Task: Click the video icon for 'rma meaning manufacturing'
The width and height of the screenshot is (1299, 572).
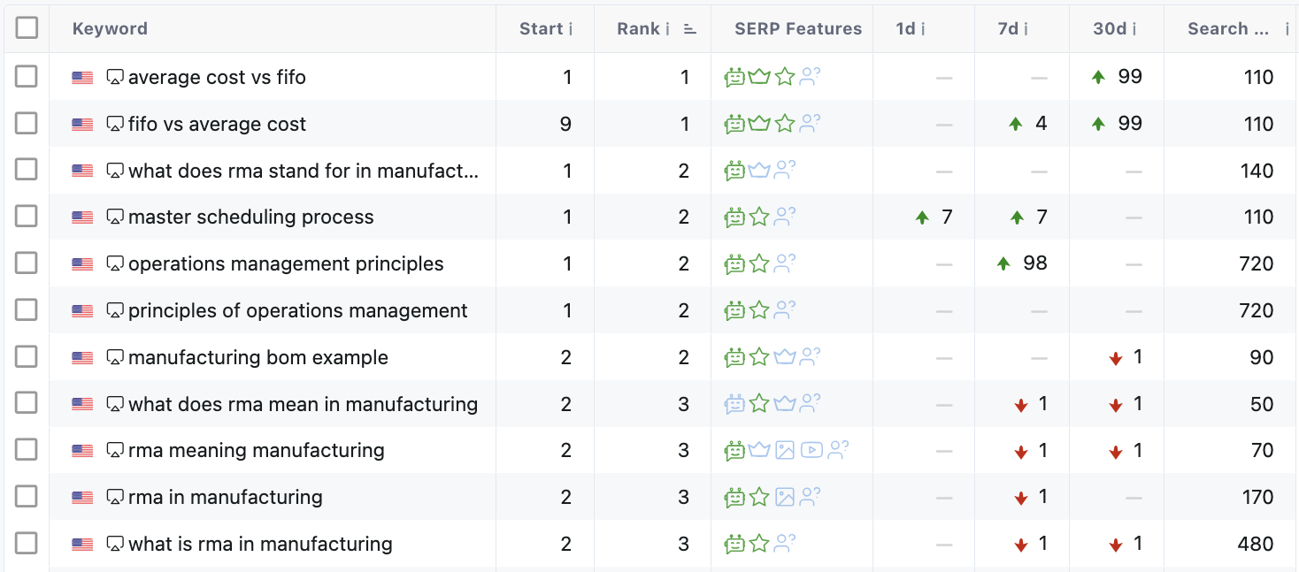Action: pyautogui.click(x=811, y=450)
